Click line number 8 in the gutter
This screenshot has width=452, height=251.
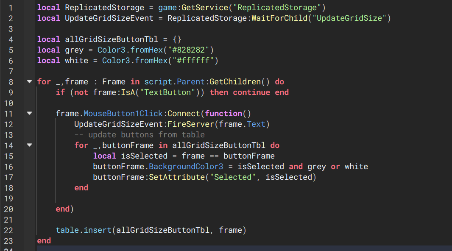(11, 81)
